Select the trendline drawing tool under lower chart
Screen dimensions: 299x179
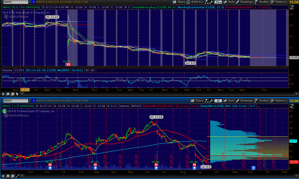click(17, 176)
